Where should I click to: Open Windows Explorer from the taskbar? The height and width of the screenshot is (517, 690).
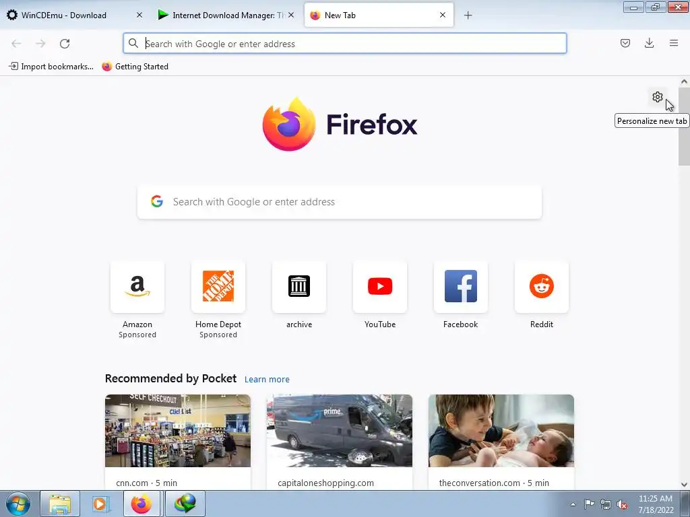point(60,504)
